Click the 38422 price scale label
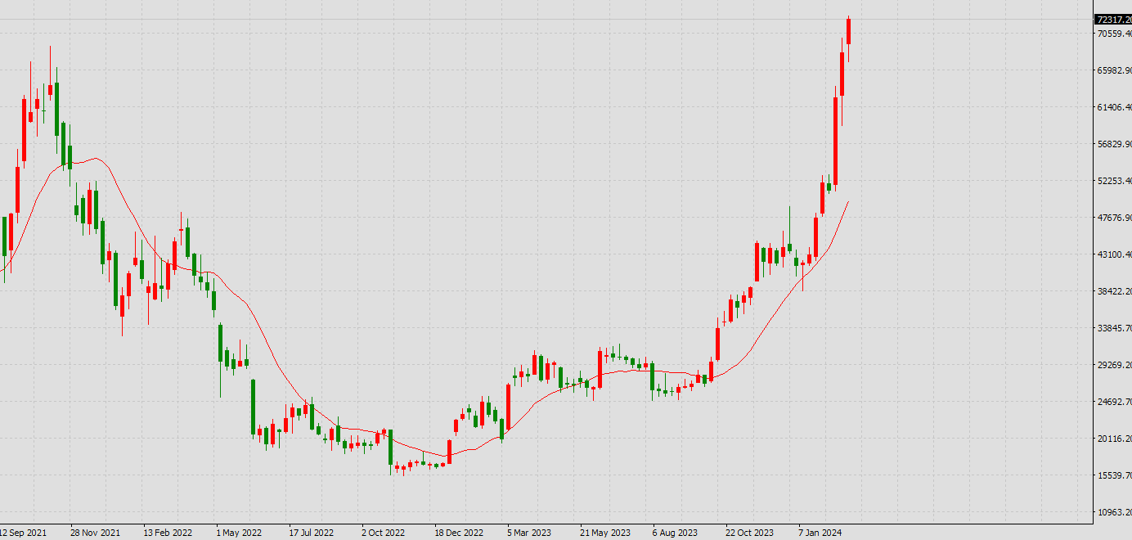Image resolution: width=1132 pixels, height=540 pixels. 1114,291
